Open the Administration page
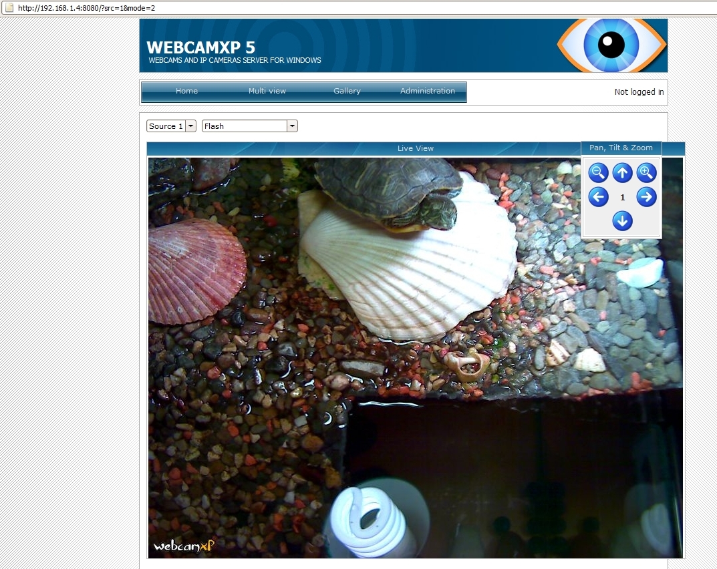 [x=428, y=91]
